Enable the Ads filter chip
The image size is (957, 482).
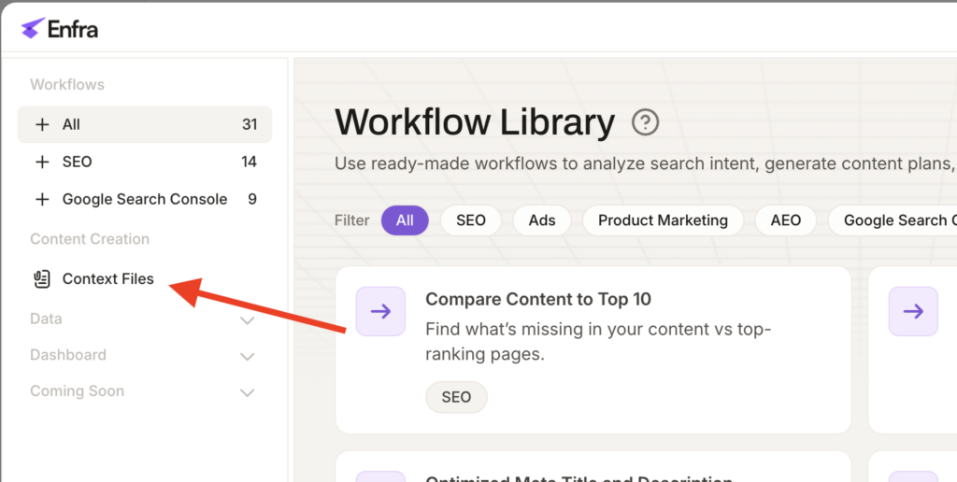[542, 220]
